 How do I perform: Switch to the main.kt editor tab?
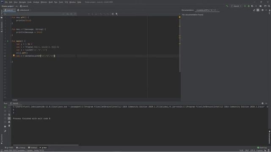(9, 10)
